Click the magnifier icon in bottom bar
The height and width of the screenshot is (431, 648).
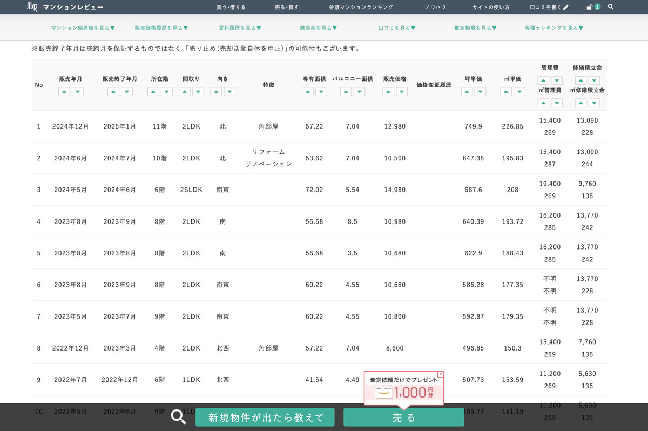178,416
